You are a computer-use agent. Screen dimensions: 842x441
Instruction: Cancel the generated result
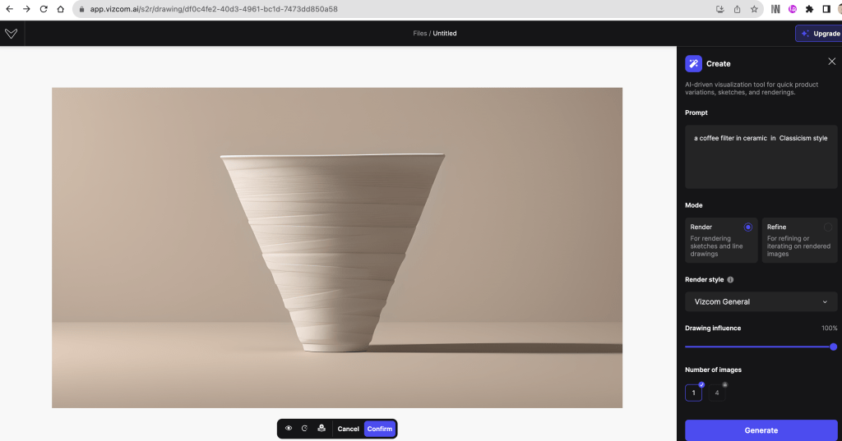pos(348,429)
